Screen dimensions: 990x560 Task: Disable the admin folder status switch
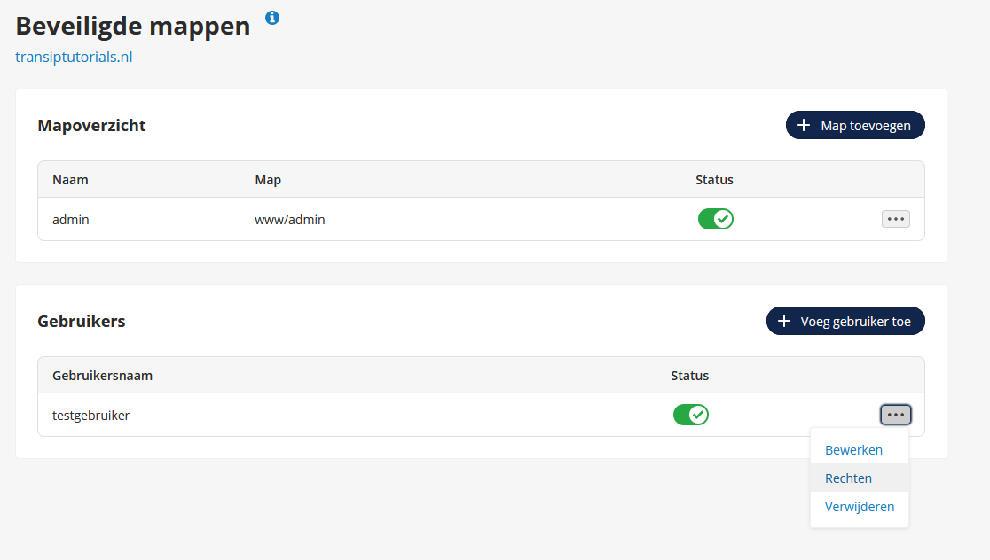[x=715, y=219]
